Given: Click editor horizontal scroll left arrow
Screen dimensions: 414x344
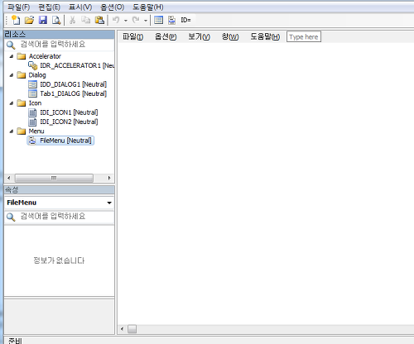Looking at the screenshot, I should (122, 329).
